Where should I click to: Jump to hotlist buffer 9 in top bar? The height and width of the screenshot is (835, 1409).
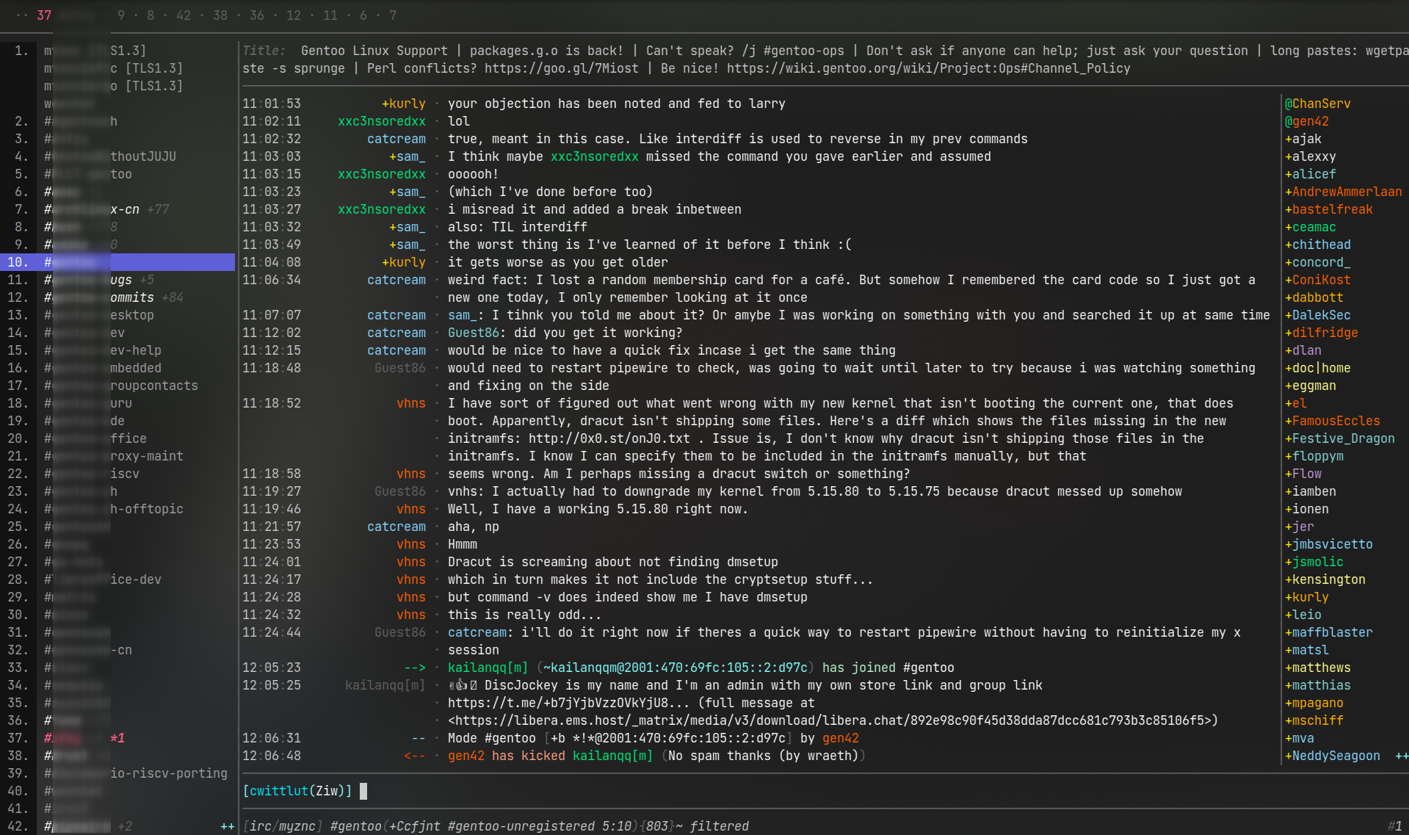coord(121,15)
